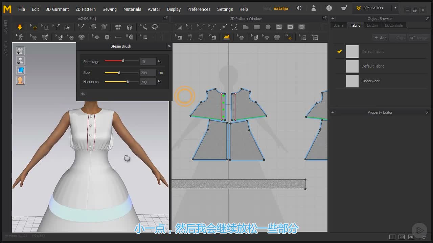Click the yellow Steam iron icon
Image resolution: width=433 pixels, height=243 pixels.
pyautogui.click(x=226, y=37)
